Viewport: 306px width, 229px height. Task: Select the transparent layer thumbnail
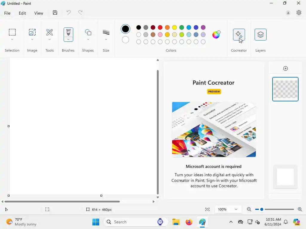pos(285,89)
